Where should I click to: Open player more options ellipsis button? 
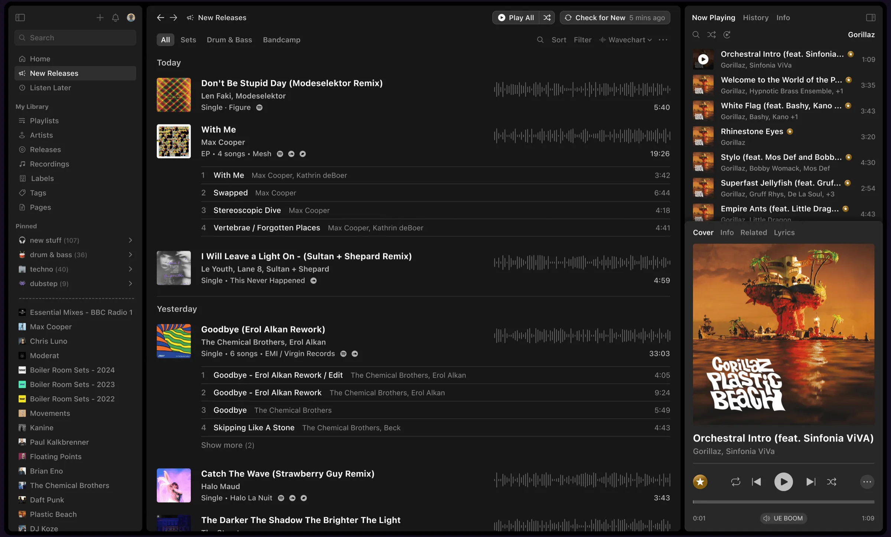[x=867, y=482]
